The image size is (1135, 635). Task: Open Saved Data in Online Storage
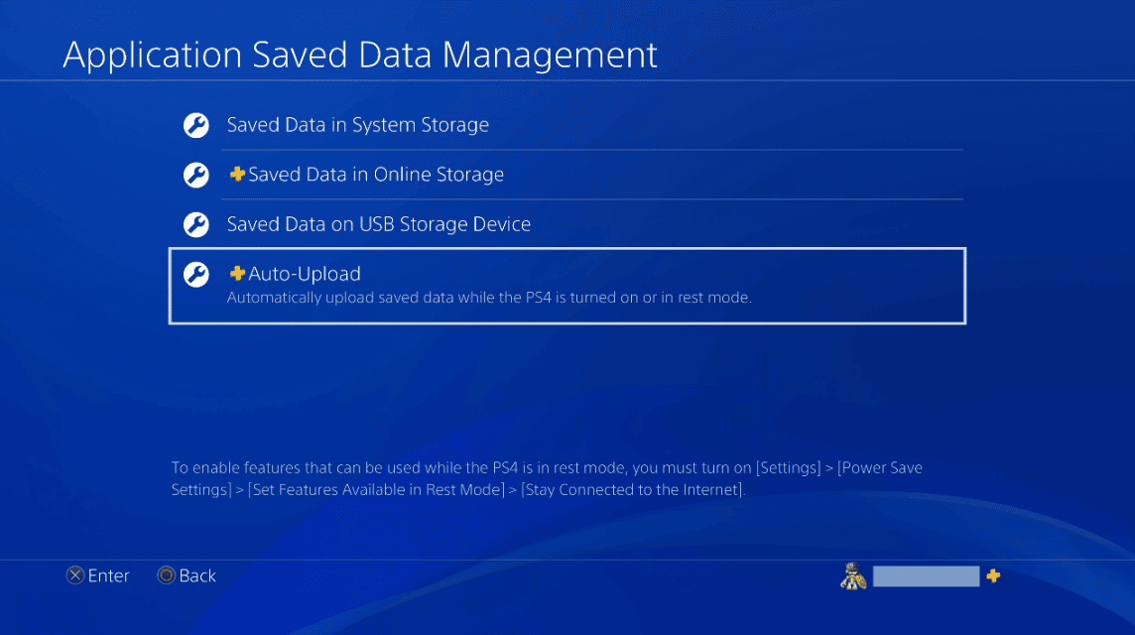(377, 175)
